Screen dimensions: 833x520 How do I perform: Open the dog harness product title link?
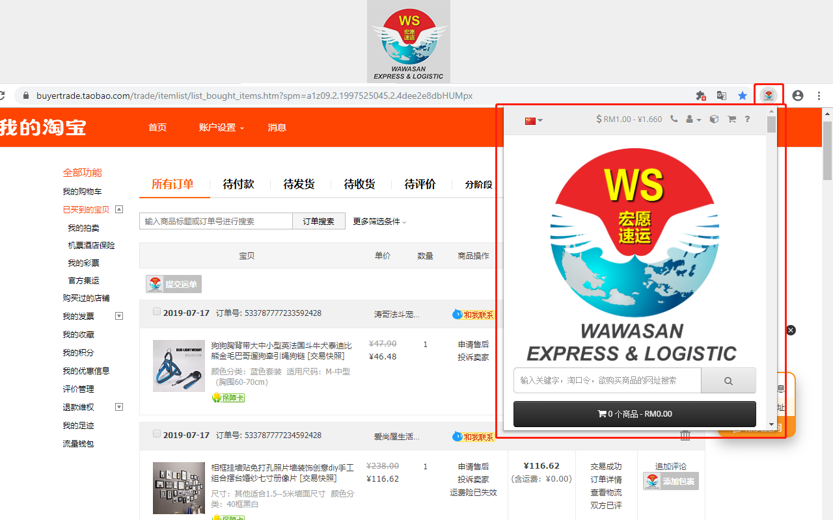pos(281,351)
